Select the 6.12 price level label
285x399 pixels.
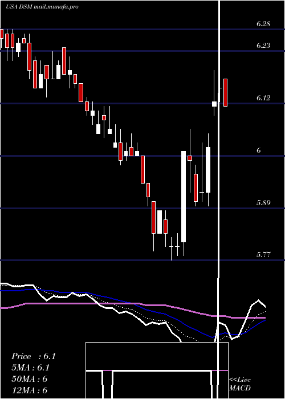[x=263, y=98]
